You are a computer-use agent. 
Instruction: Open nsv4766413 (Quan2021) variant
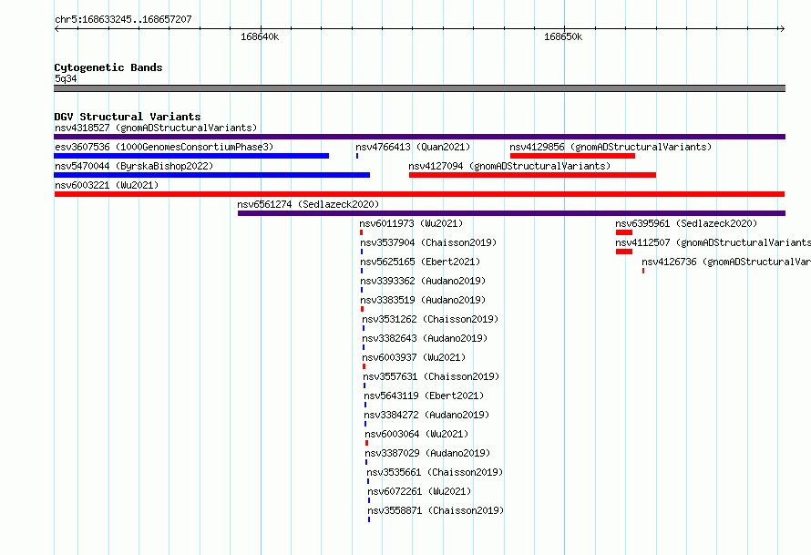(x=413, y=147)
